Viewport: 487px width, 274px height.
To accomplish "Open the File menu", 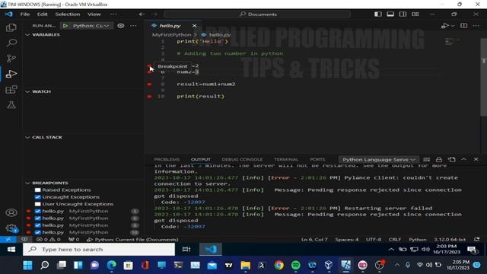I will (25, 14).
